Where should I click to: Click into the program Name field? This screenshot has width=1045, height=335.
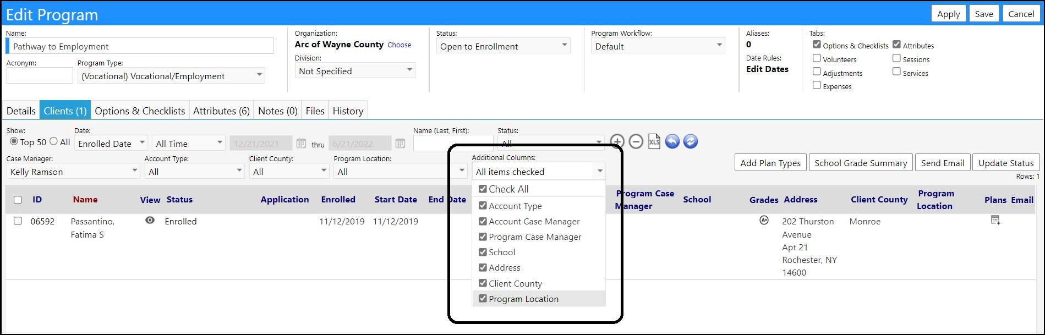tap(140, 46)
